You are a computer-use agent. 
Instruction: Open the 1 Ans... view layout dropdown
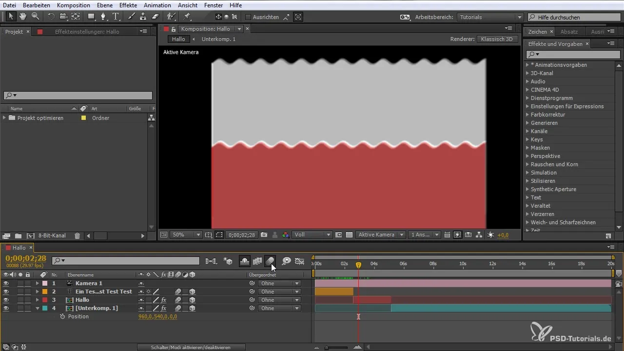pos(425,234)
